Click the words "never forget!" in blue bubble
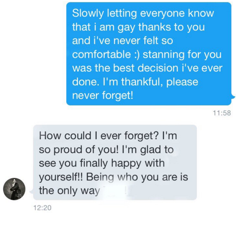The image size is (236, 228). tap(103, 96)
